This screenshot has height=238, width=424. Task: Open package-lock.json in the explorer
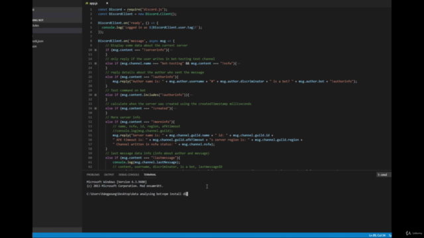tap(57, 41)
